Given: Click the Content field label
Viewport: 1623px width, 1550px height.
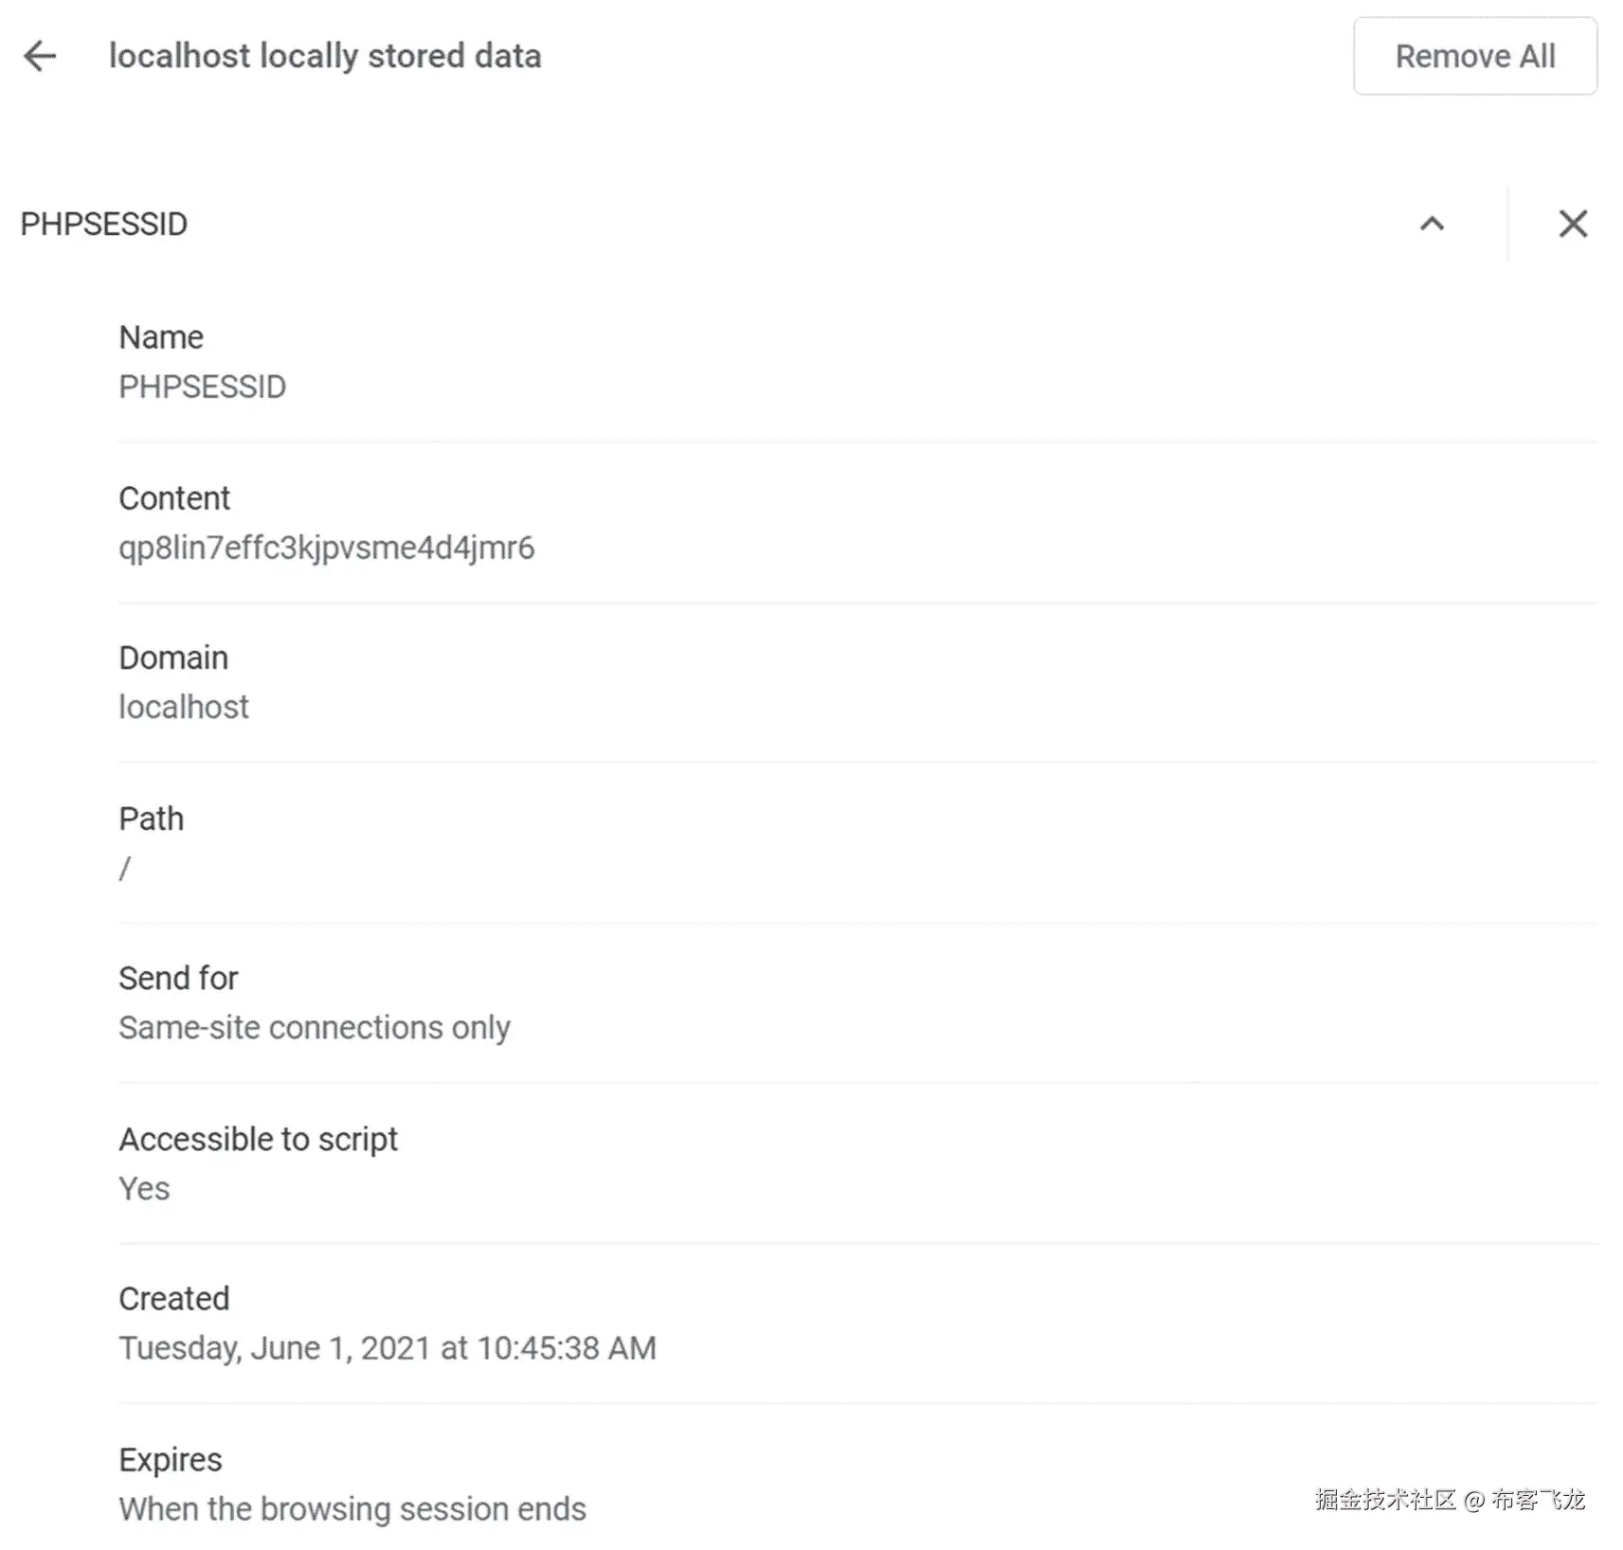Looking at the screenshot, I should pos(174,498).
